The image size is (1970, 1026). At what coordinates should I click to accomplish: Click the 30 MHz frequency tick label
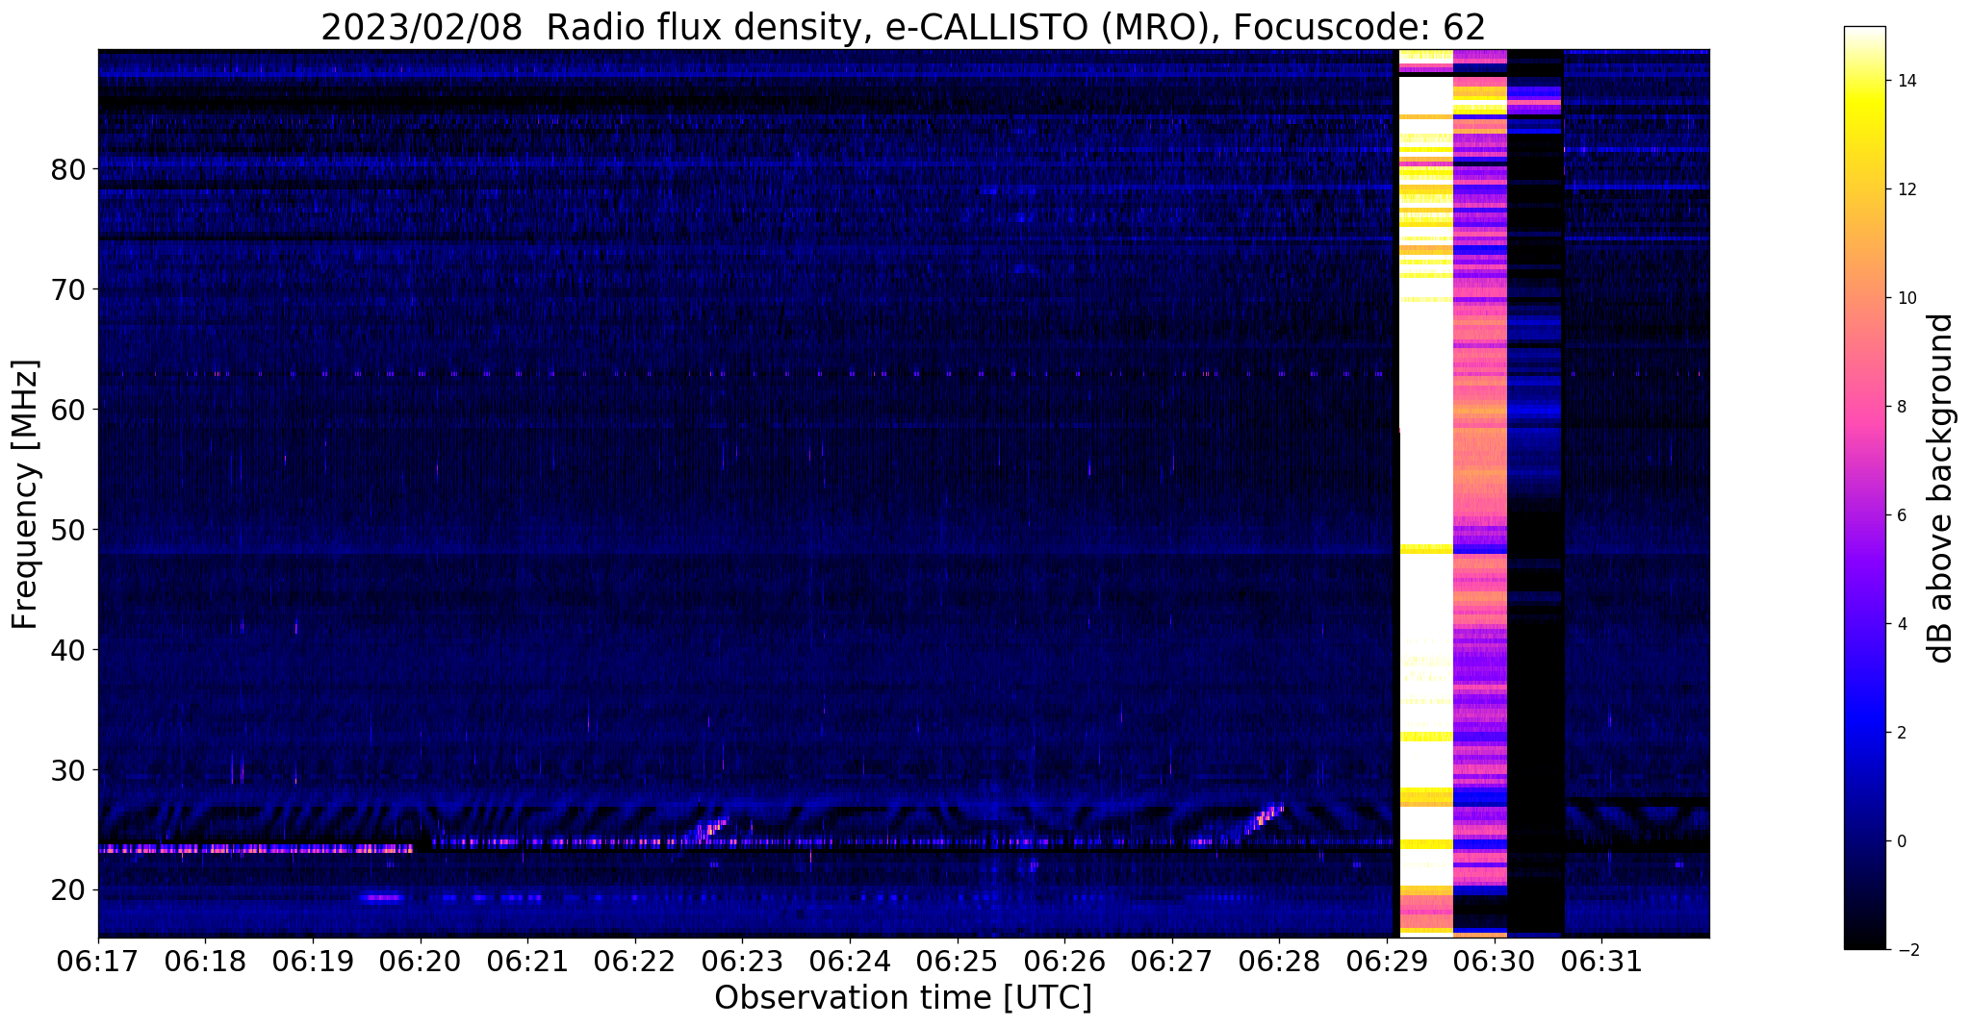pos(67,771)
